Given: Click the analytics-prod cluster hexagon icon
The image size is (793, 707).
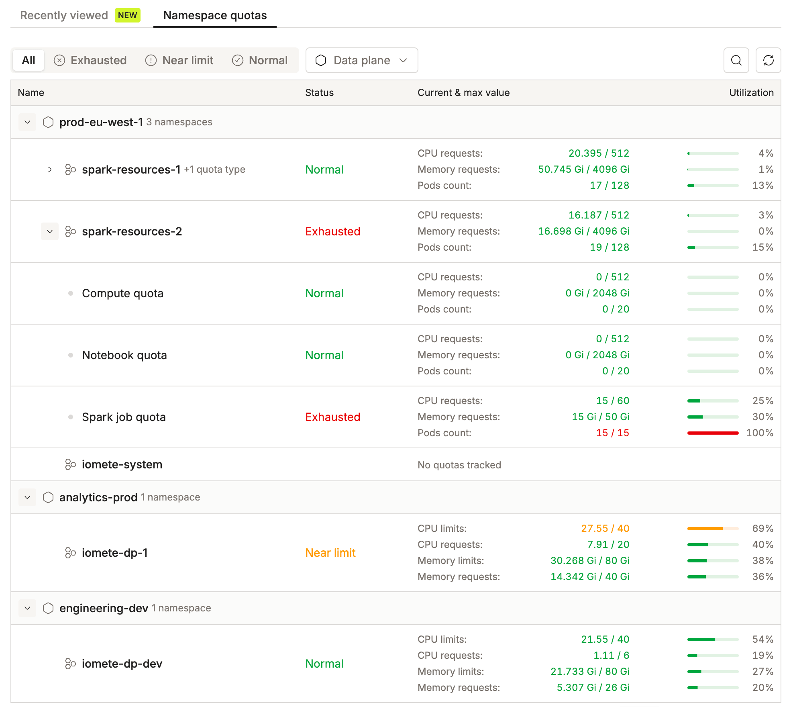Looking at the screenshot, I should 48,497.
